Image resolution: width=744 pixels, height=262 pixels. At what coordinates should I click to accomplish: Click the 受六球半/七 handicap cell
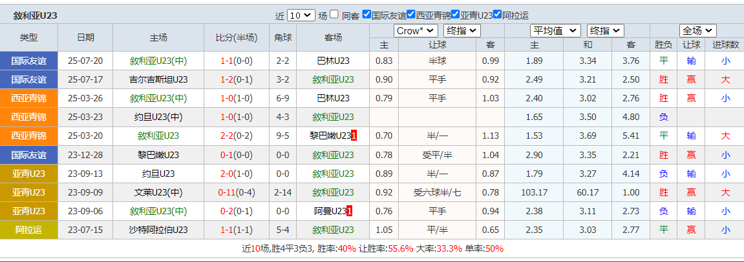[438, 192]
